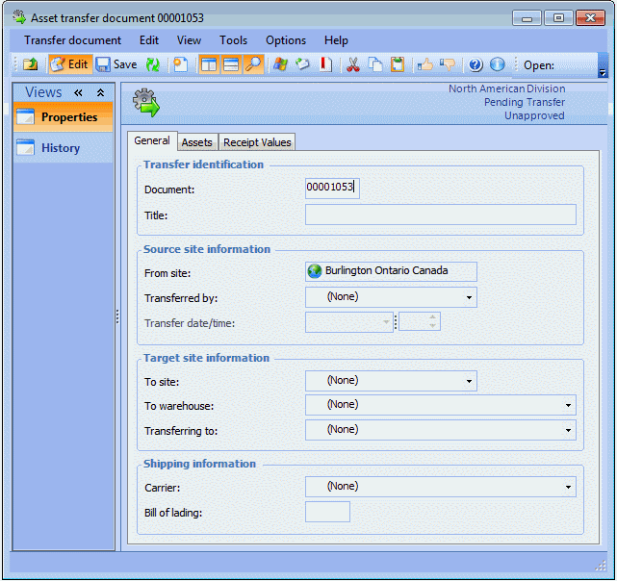The width and height of the screenshot is (617, 581).
Task: Expand the To site dropdown
Action: [469, 382]
